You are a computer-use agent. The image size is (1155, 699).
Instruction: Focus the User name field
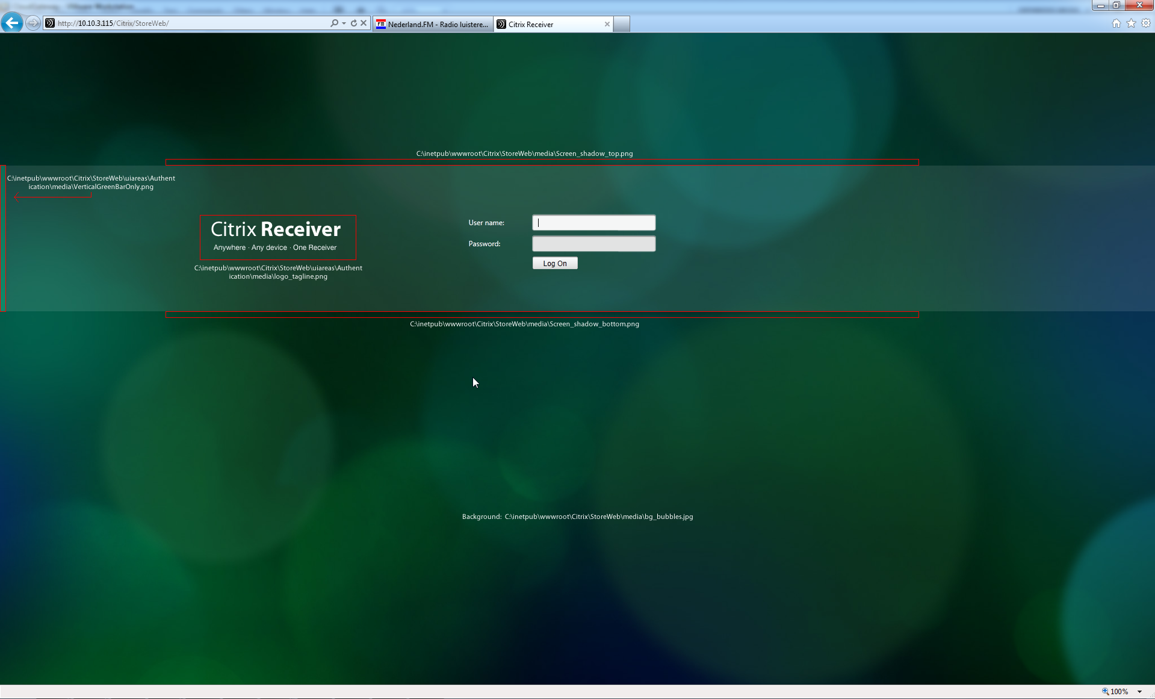(594, 223)
